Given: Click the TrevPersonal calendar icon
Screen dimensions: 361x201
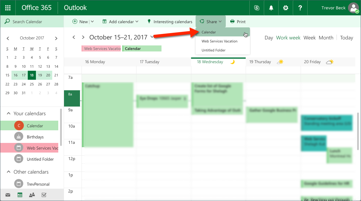Looking at the screenshot, I should click(x=19, y=184).
